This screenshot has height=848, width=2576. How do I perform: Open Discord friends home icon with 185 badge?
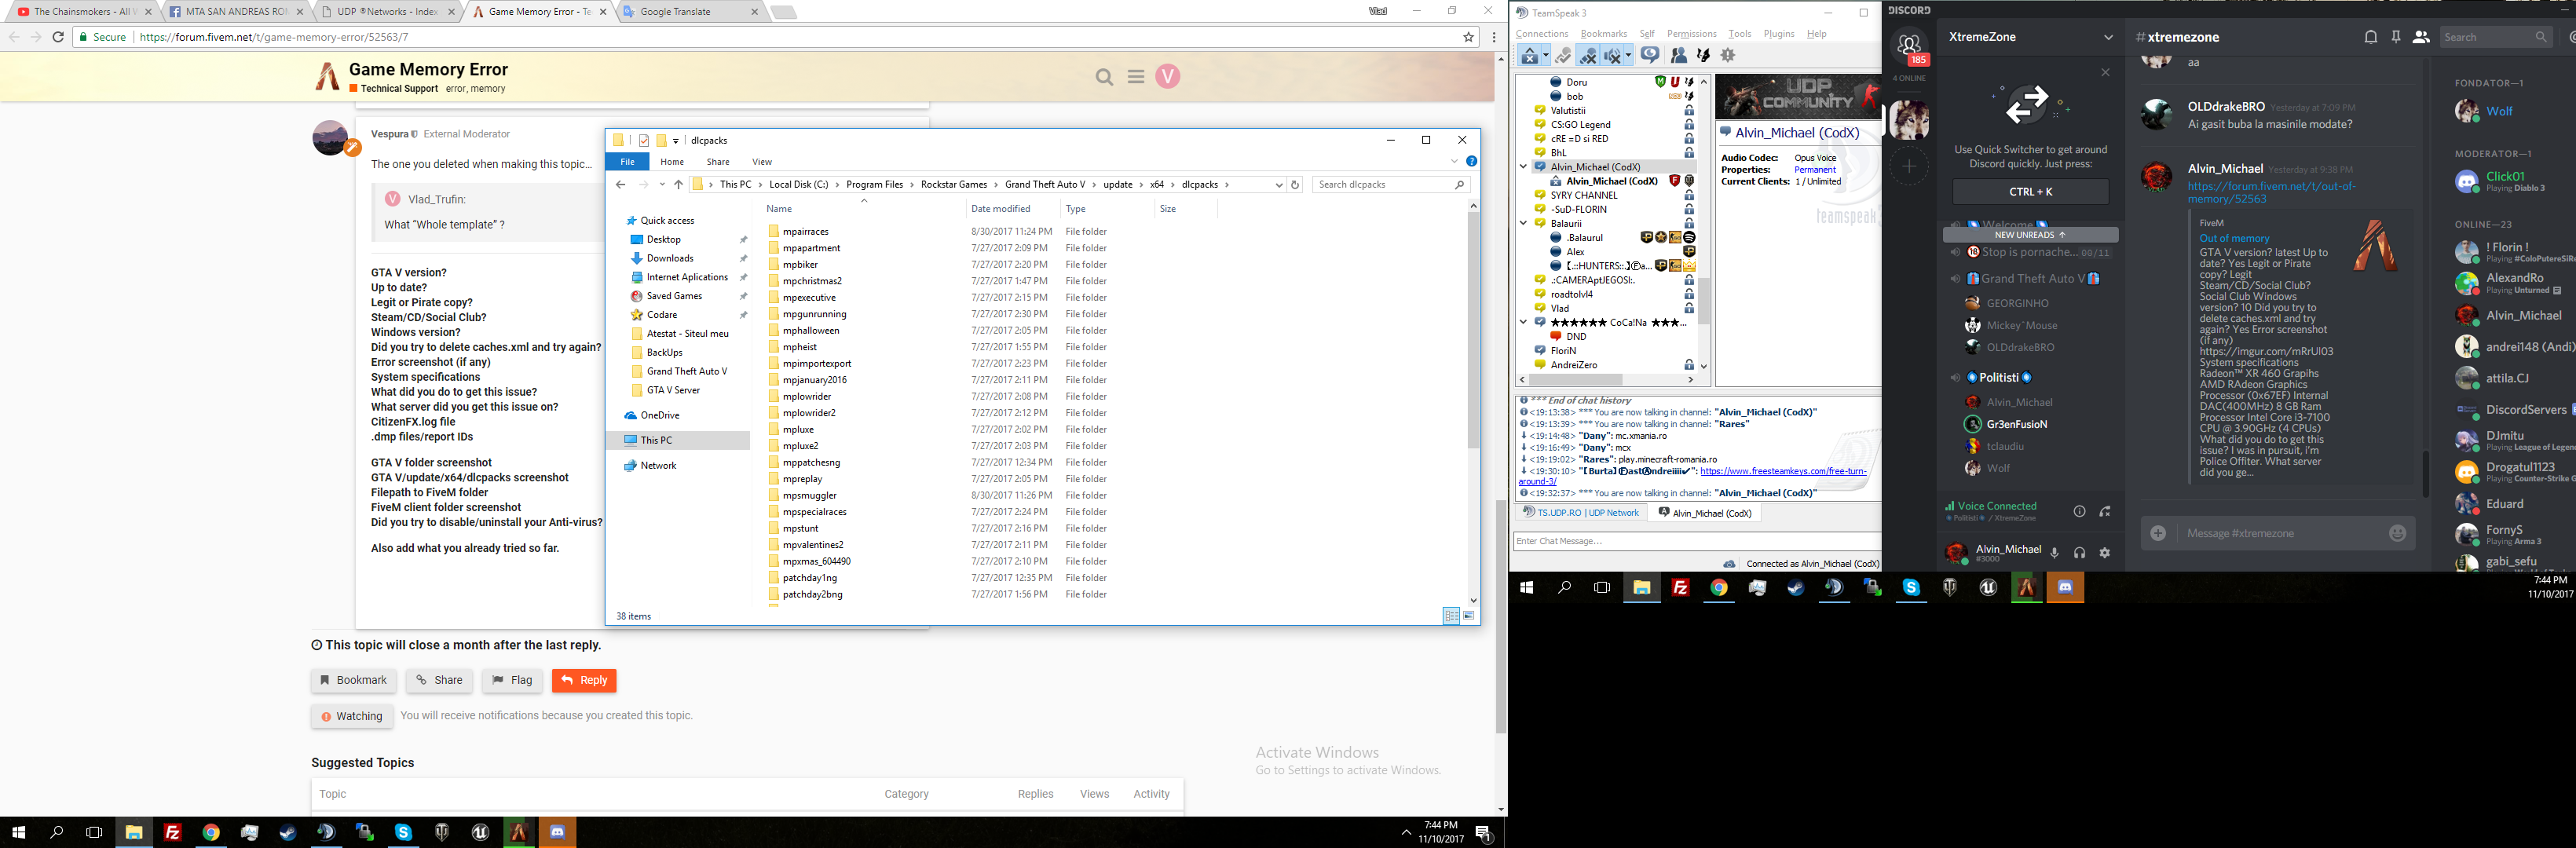[x=1909, y=45]
